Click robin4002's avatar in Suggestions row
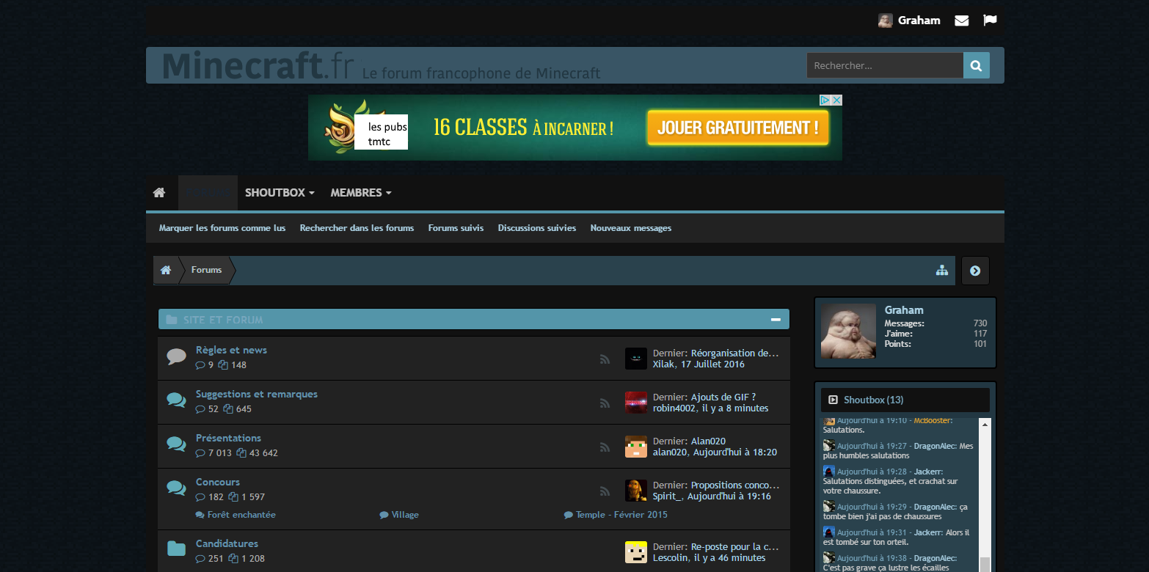Viewport: 1149px width, 572px height. (636, 403)
